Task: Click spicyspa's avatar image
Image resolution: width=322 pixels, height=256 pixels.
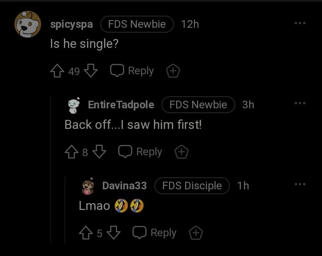Action: tap(28, 24)
